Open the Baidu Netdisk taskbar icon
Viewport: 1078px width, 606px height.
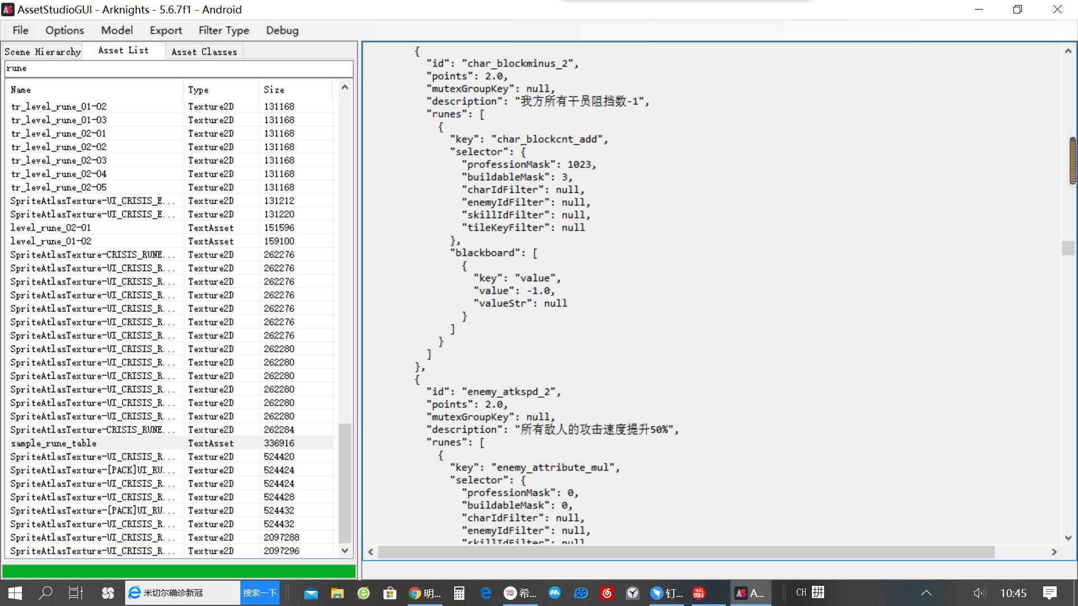click(581, 593)
